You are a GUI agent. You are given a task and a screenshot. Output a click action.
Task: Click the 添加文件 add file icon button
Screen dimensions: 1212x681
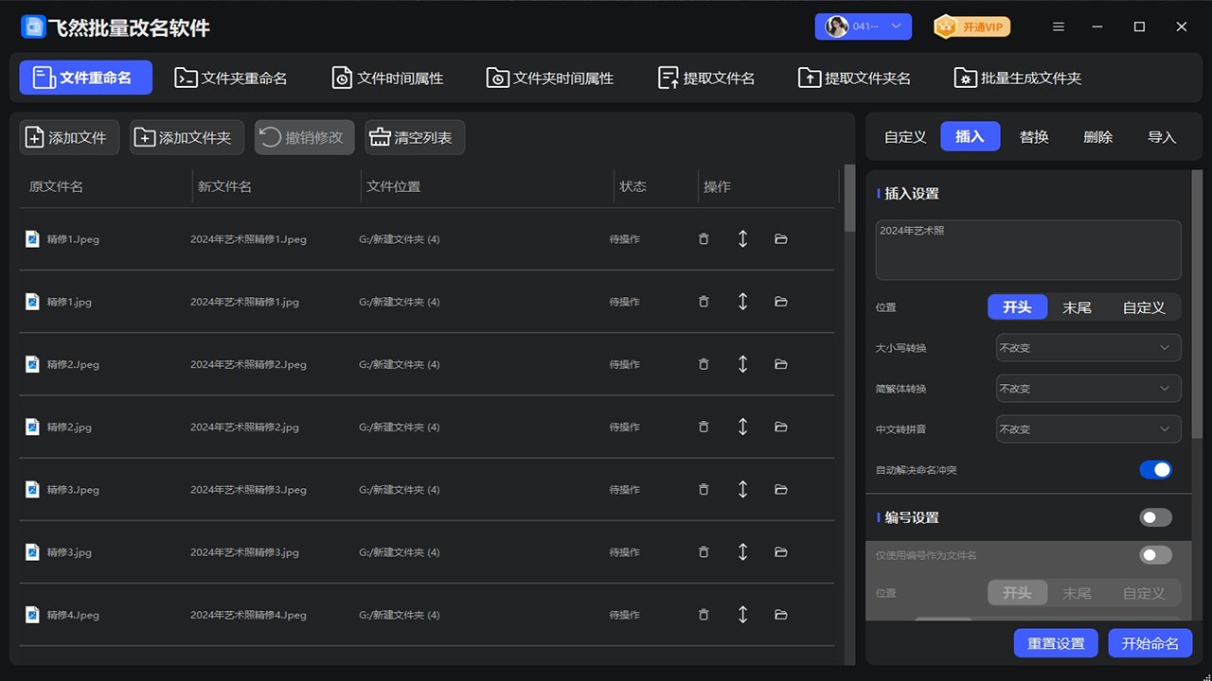(x=69, y=137)
